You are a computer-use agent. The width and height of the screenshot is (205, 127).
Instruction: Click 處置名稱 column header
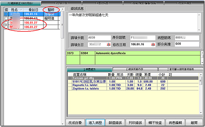[x=90, y=75]
